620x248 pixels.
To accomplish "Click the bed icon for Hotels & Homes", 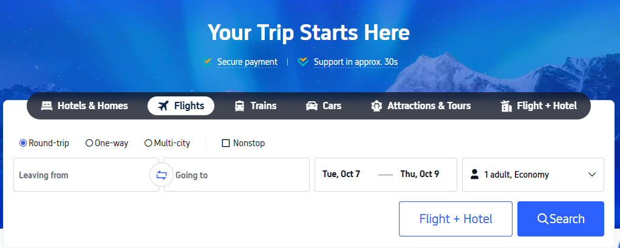I will click(47, 106).
